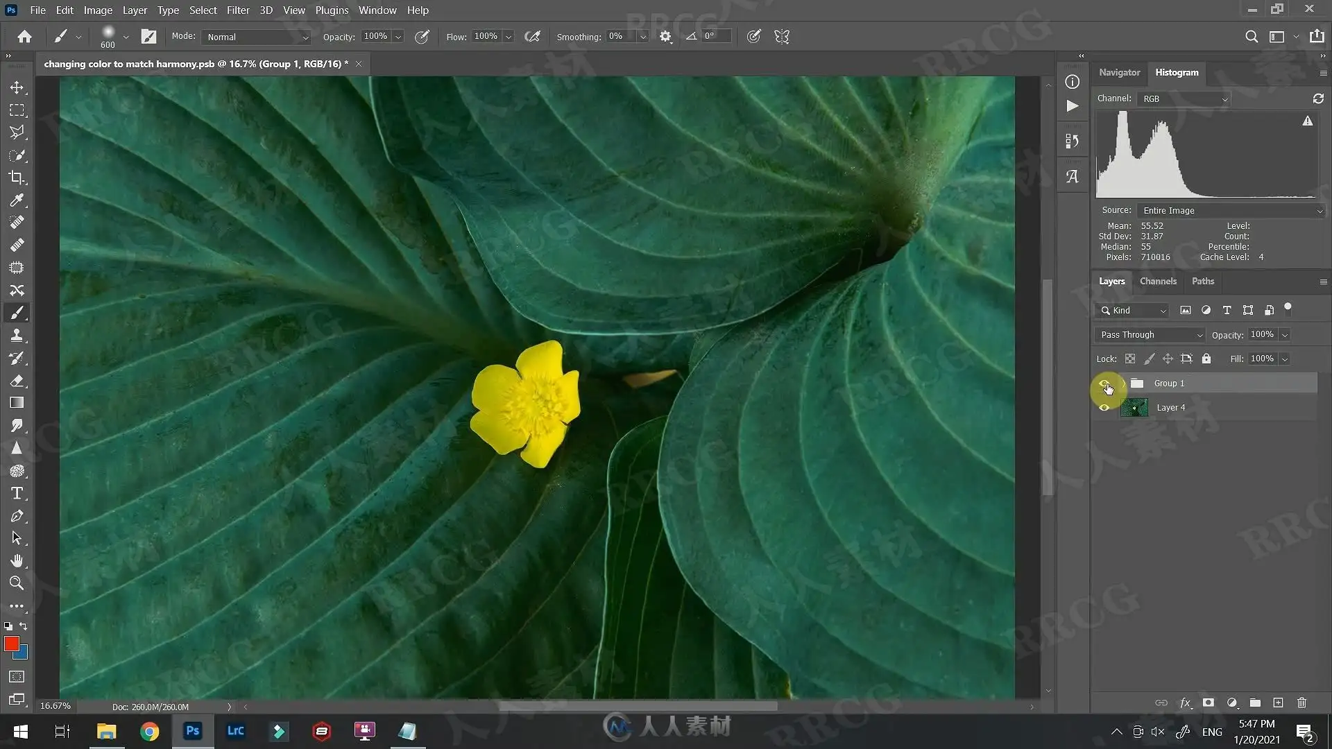Open histogram Channel RGB dropdown
This screenshot has height=749, width=1332.
point(1184,98)
